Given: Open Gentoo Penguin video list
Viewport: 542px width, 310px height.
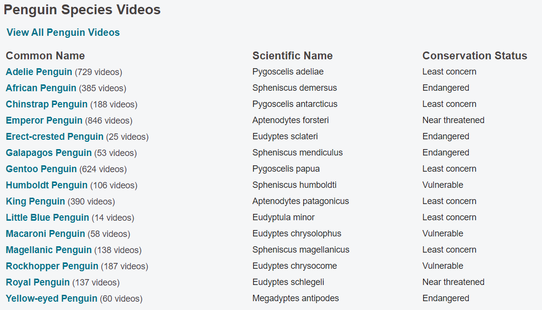Looking at the screenshot, I should click(41, 169).
